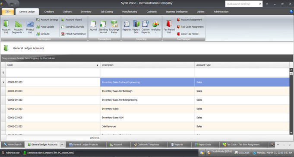Open the Reports ribbon icon
This screenshot has height=157, width=294.
pyautogui.click(x=126, y=26)
